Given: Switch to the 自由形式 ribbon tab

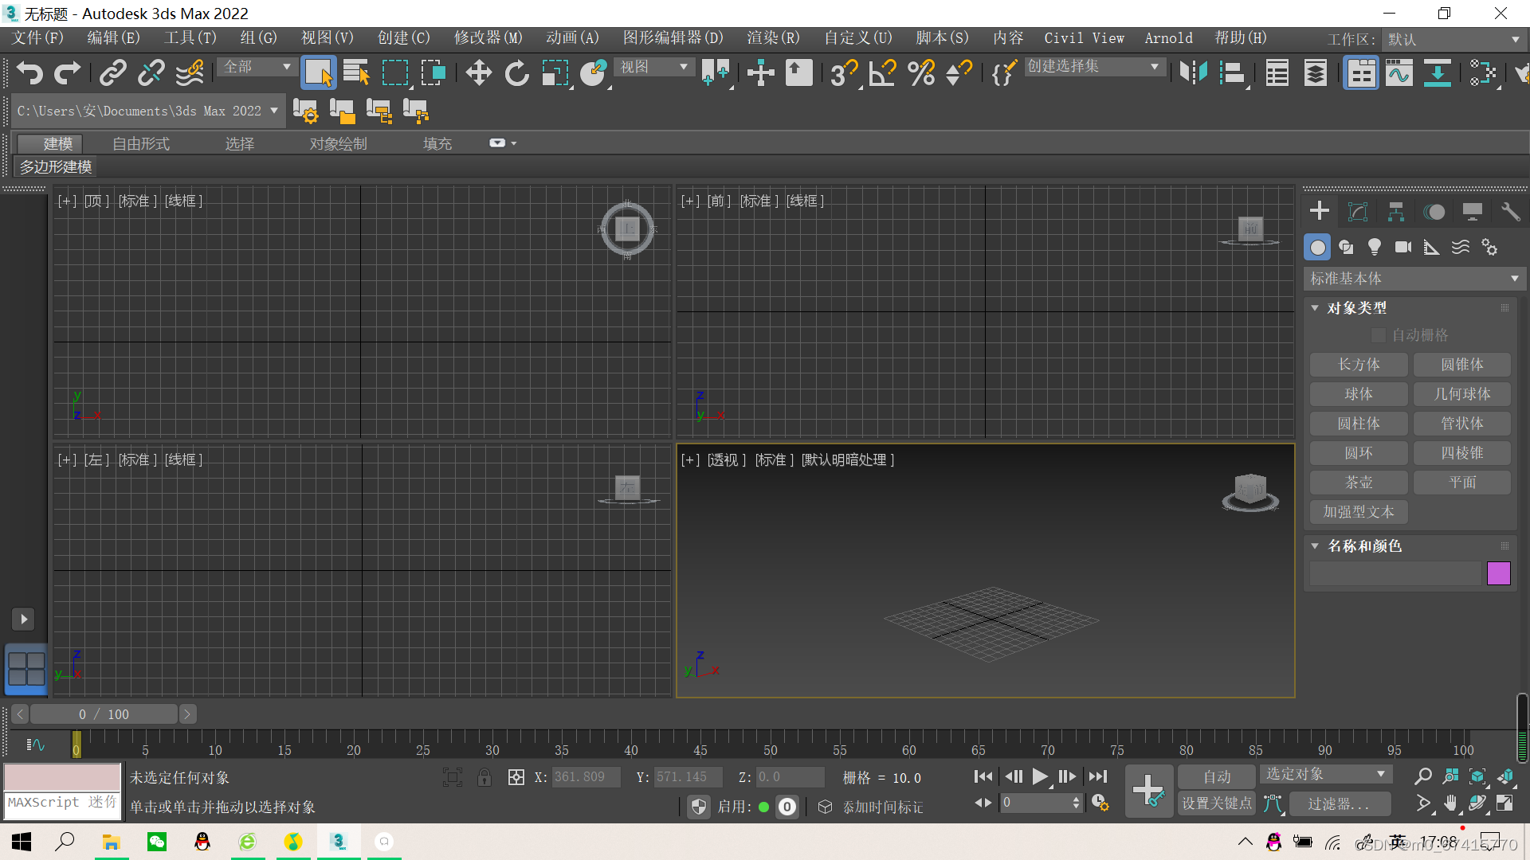Looking at the screenshot, I should (x=141, y=144).
